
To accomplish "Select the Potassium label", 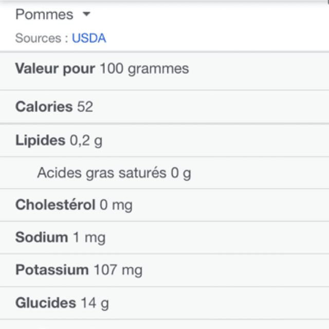I will [52, 270].
